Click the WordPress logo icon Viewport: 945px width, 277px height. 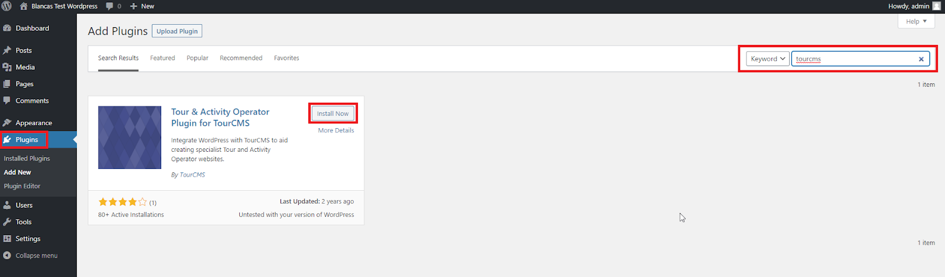pos(6,6)
